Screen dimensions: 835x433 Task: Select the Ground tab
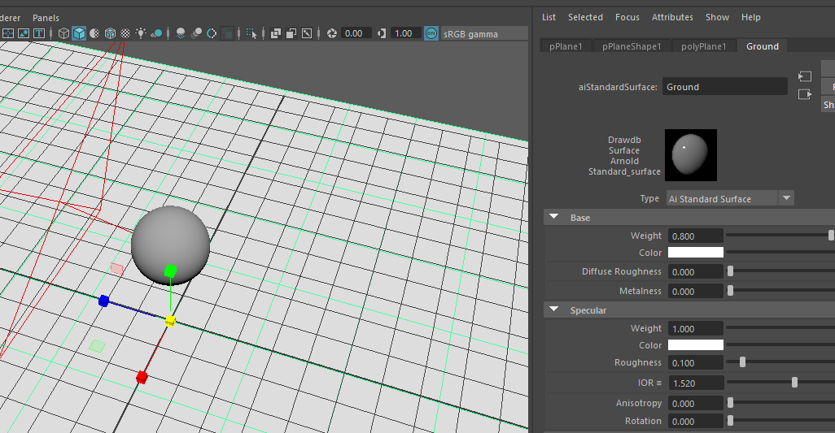click(763, 46)
